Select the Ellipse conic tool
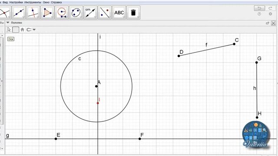The width and height of the screenshot is (278, 156). tap(76, 13)
